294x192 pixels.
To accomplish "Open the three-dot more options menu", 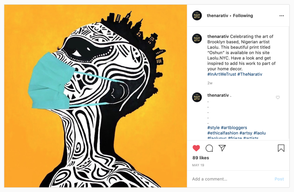I will (282, 16).
